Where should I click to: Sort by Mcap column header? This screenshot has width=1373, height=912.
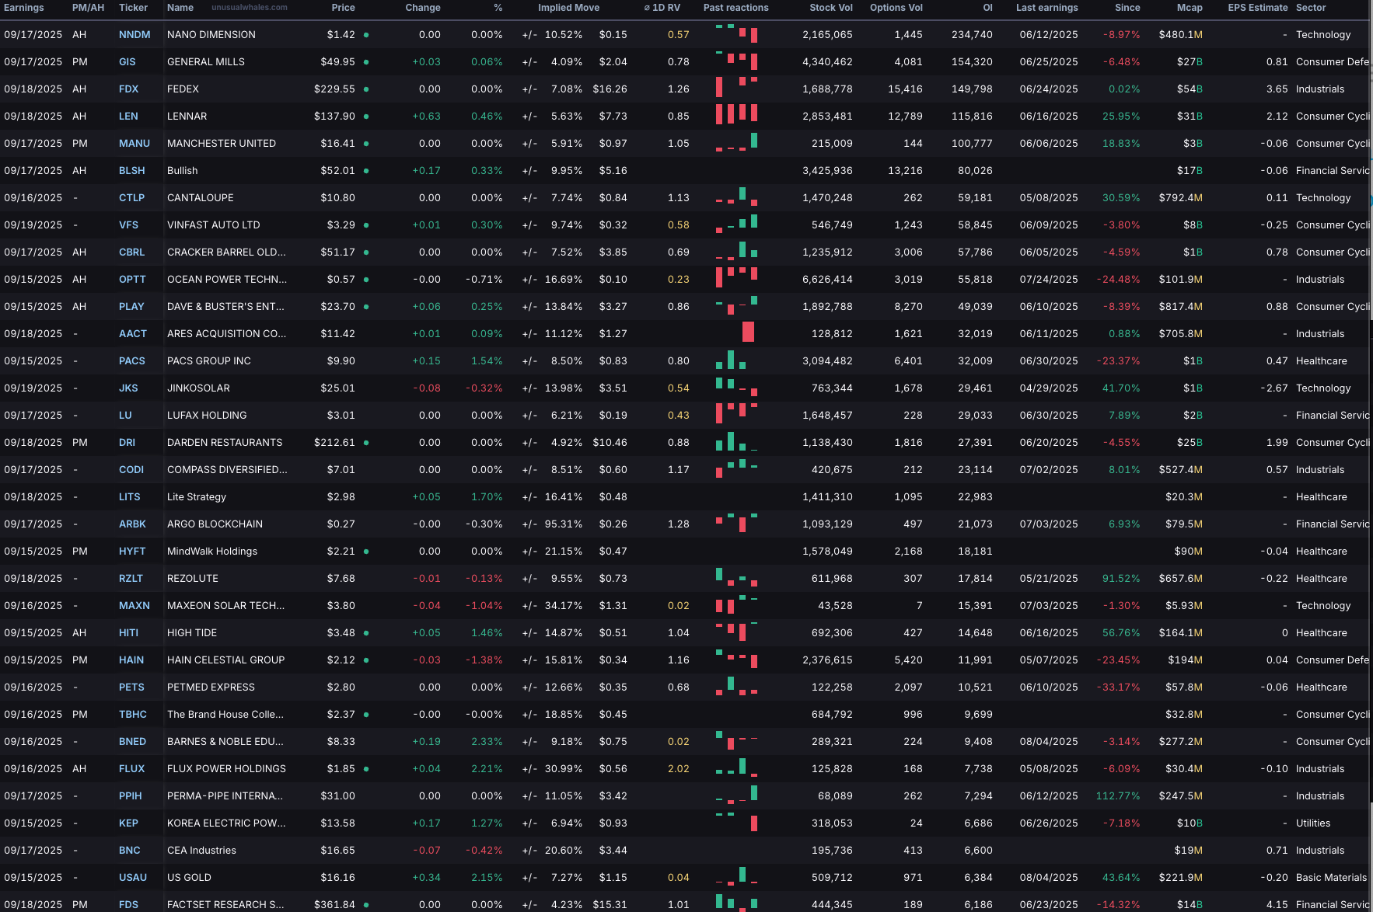click(x=1190, y=8)
